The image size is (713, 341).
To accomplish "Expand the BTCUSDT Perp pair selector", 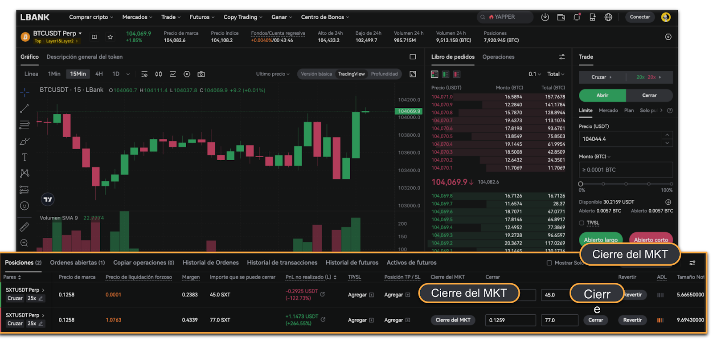I will tap(57, 33).
